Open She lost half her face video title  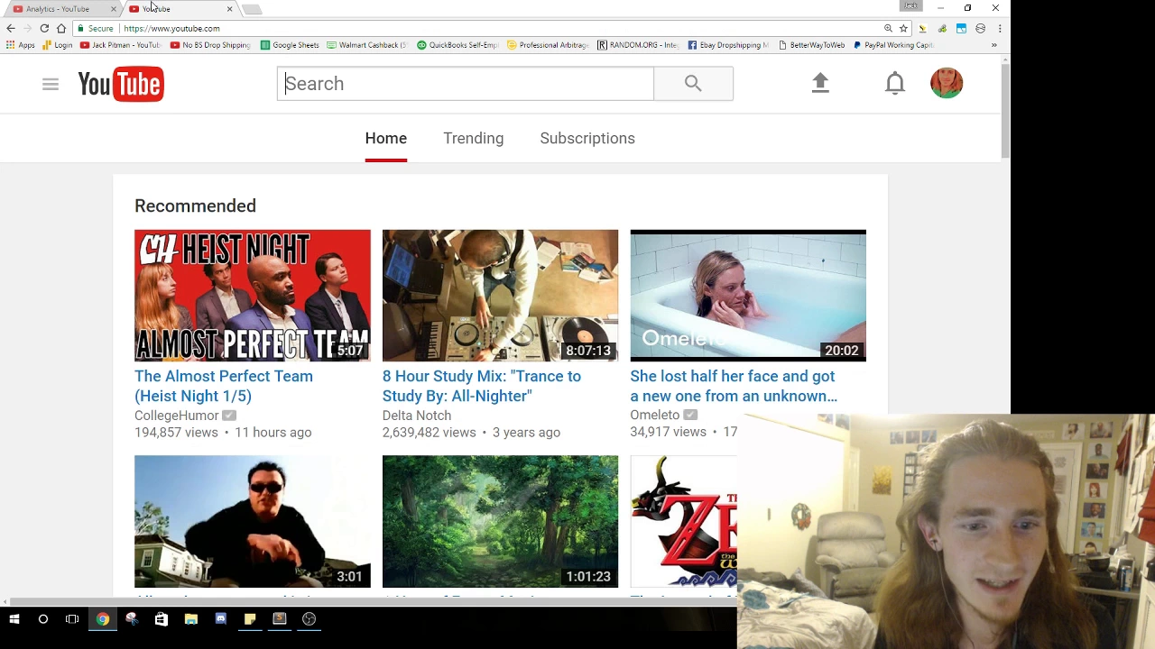click(734, 386)
